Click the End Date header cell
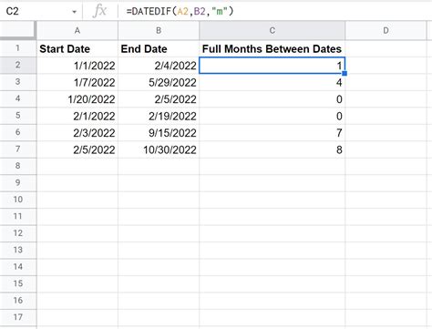This screenshot has width=432, height=329. [x=159, y=48]
